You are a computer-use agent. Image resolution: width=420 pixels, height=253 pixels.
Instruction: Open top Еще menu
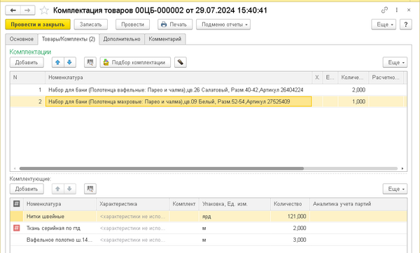[x=384, y=24]
